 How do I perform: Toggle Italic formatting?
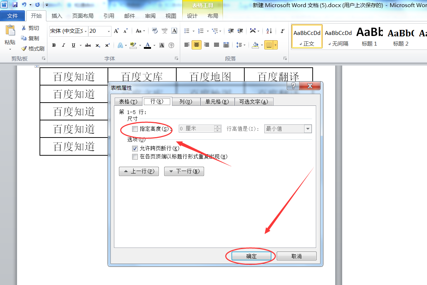[63, 45]
